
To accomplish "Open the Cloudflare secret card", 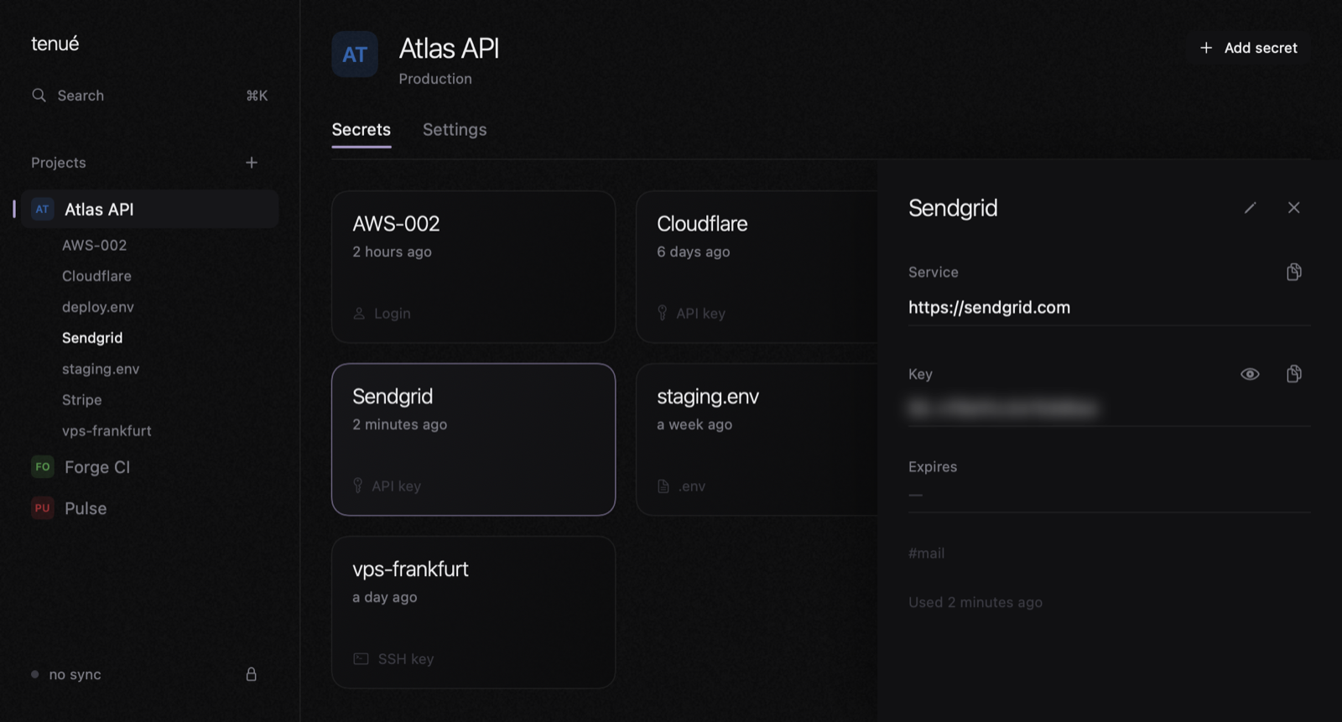I will 757,267.
